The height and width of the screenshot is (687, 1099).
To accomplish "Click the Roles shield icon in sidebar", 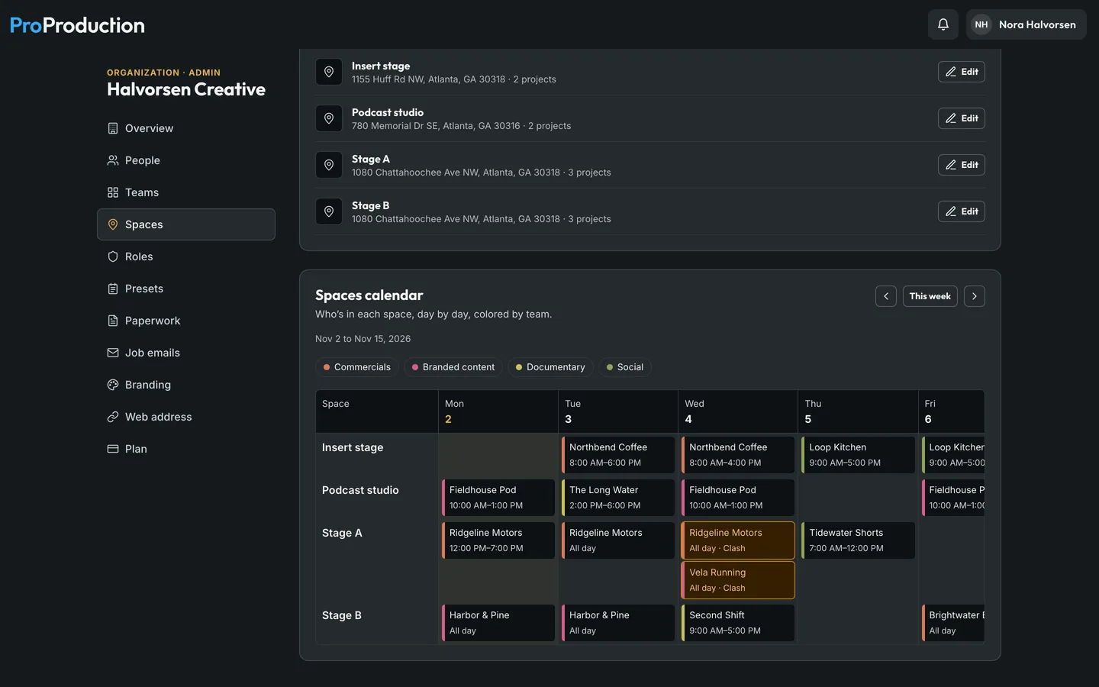I will point(113,256).
